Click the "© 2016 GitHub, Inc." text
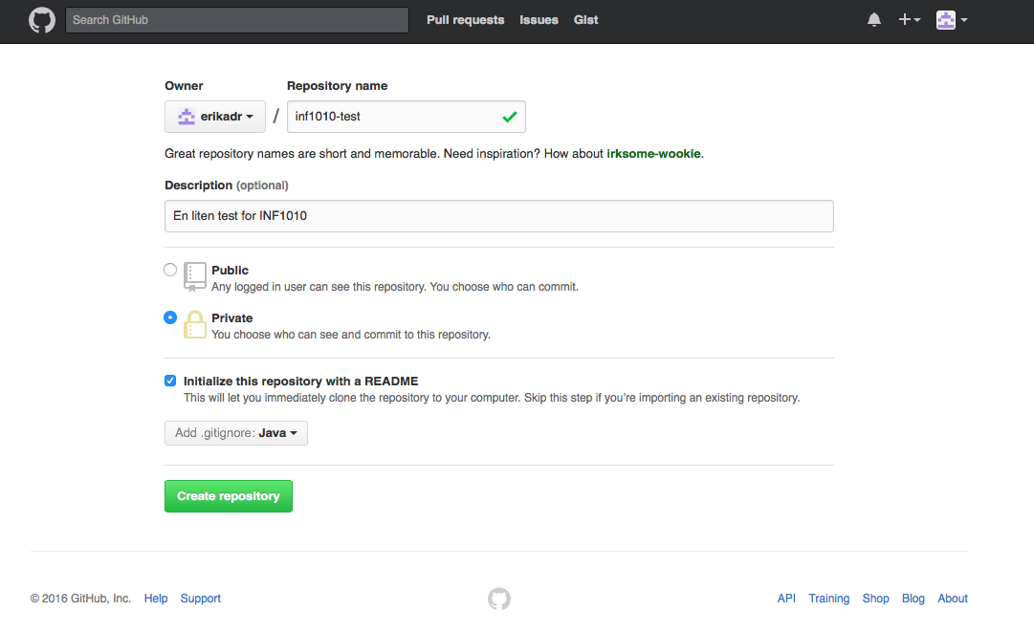The height and width of the screenshot is (633, 1034). point(80,598)
